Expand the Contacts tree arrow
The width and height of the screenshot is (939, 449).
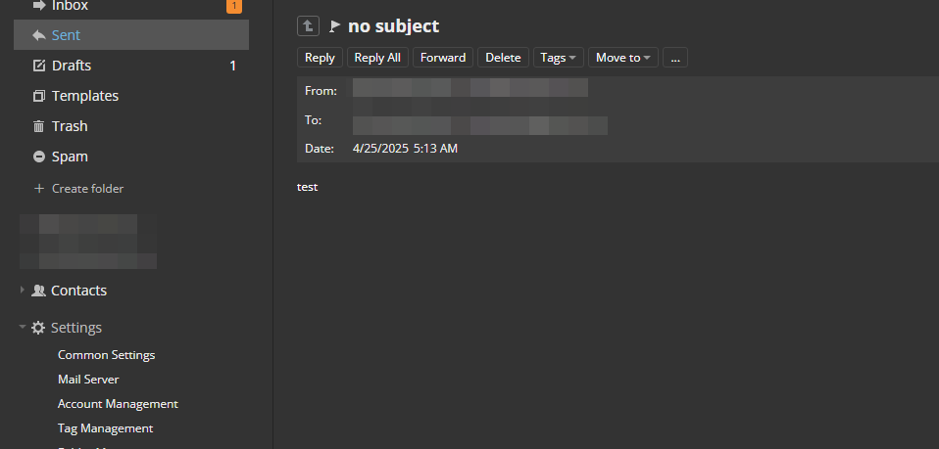point(23,290)
